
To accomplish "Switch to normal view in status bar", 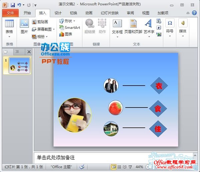I will click(x=114, y=167).
